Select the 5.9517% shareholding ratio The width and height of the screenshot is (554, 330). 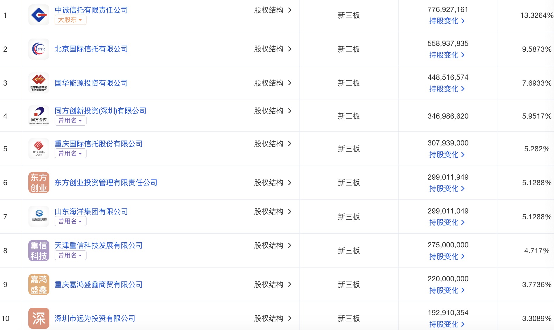click(x=537, y=116)
